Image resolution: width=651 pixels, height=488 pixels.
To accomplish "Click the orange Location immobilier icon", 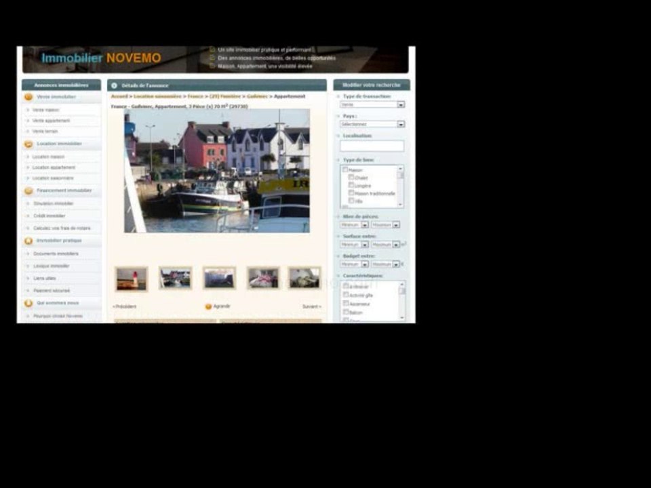I will point(28,144).
